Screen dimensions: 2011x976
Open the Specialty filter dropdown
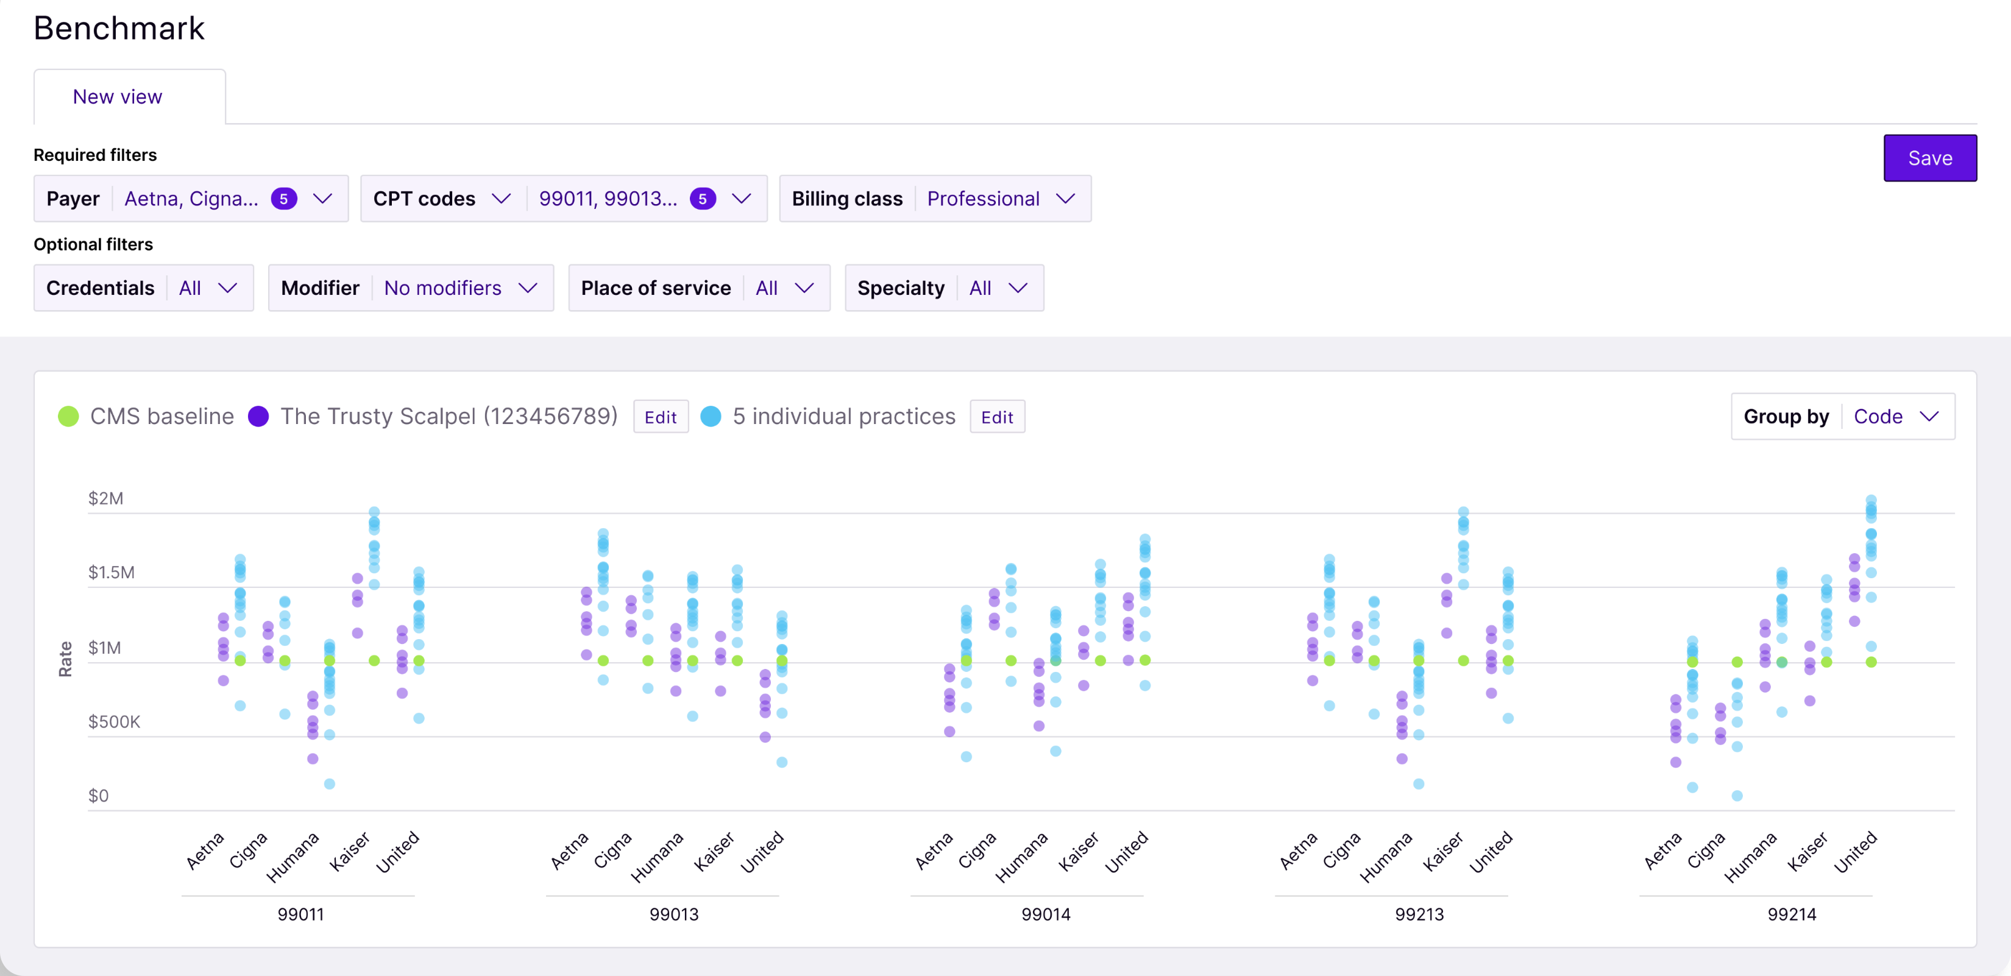[x=944, y=288]
